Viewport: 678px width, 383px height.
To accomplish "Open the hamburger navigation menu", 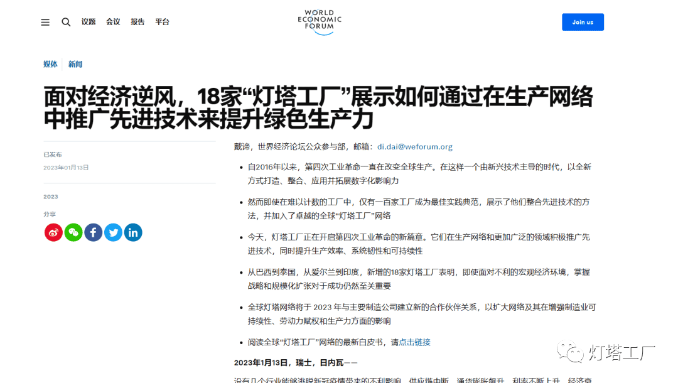I will (45, 22).
